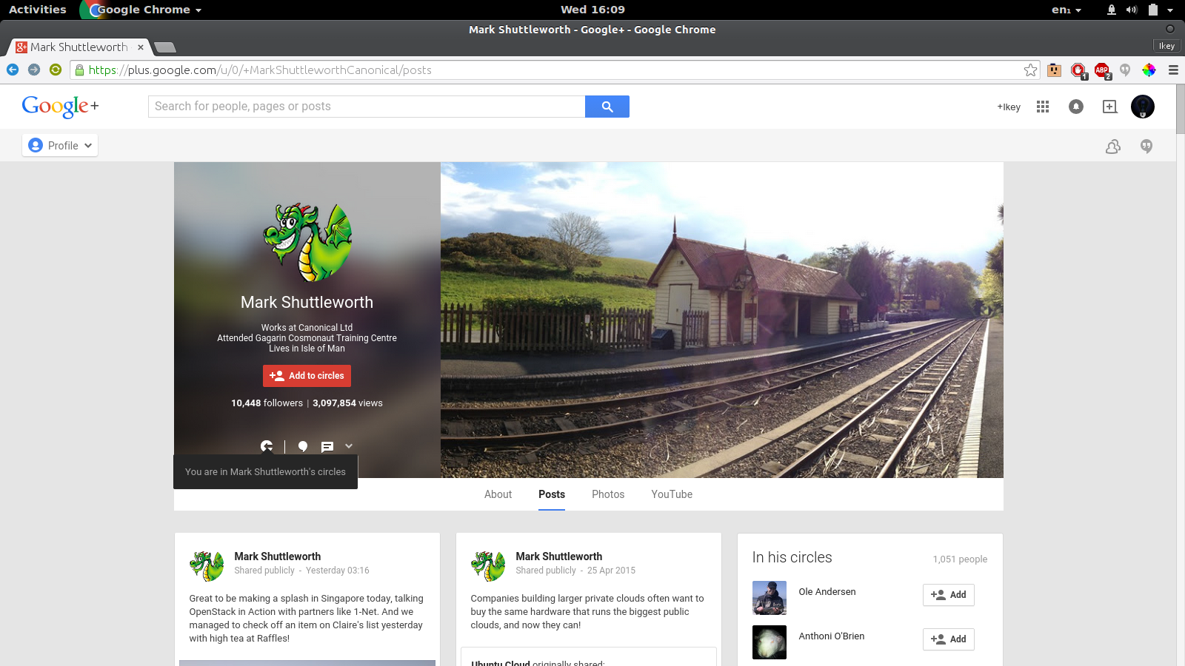Click the circles icon on profile card
Viewport: 1185px width, 666px height.
(x=267, y=446)
